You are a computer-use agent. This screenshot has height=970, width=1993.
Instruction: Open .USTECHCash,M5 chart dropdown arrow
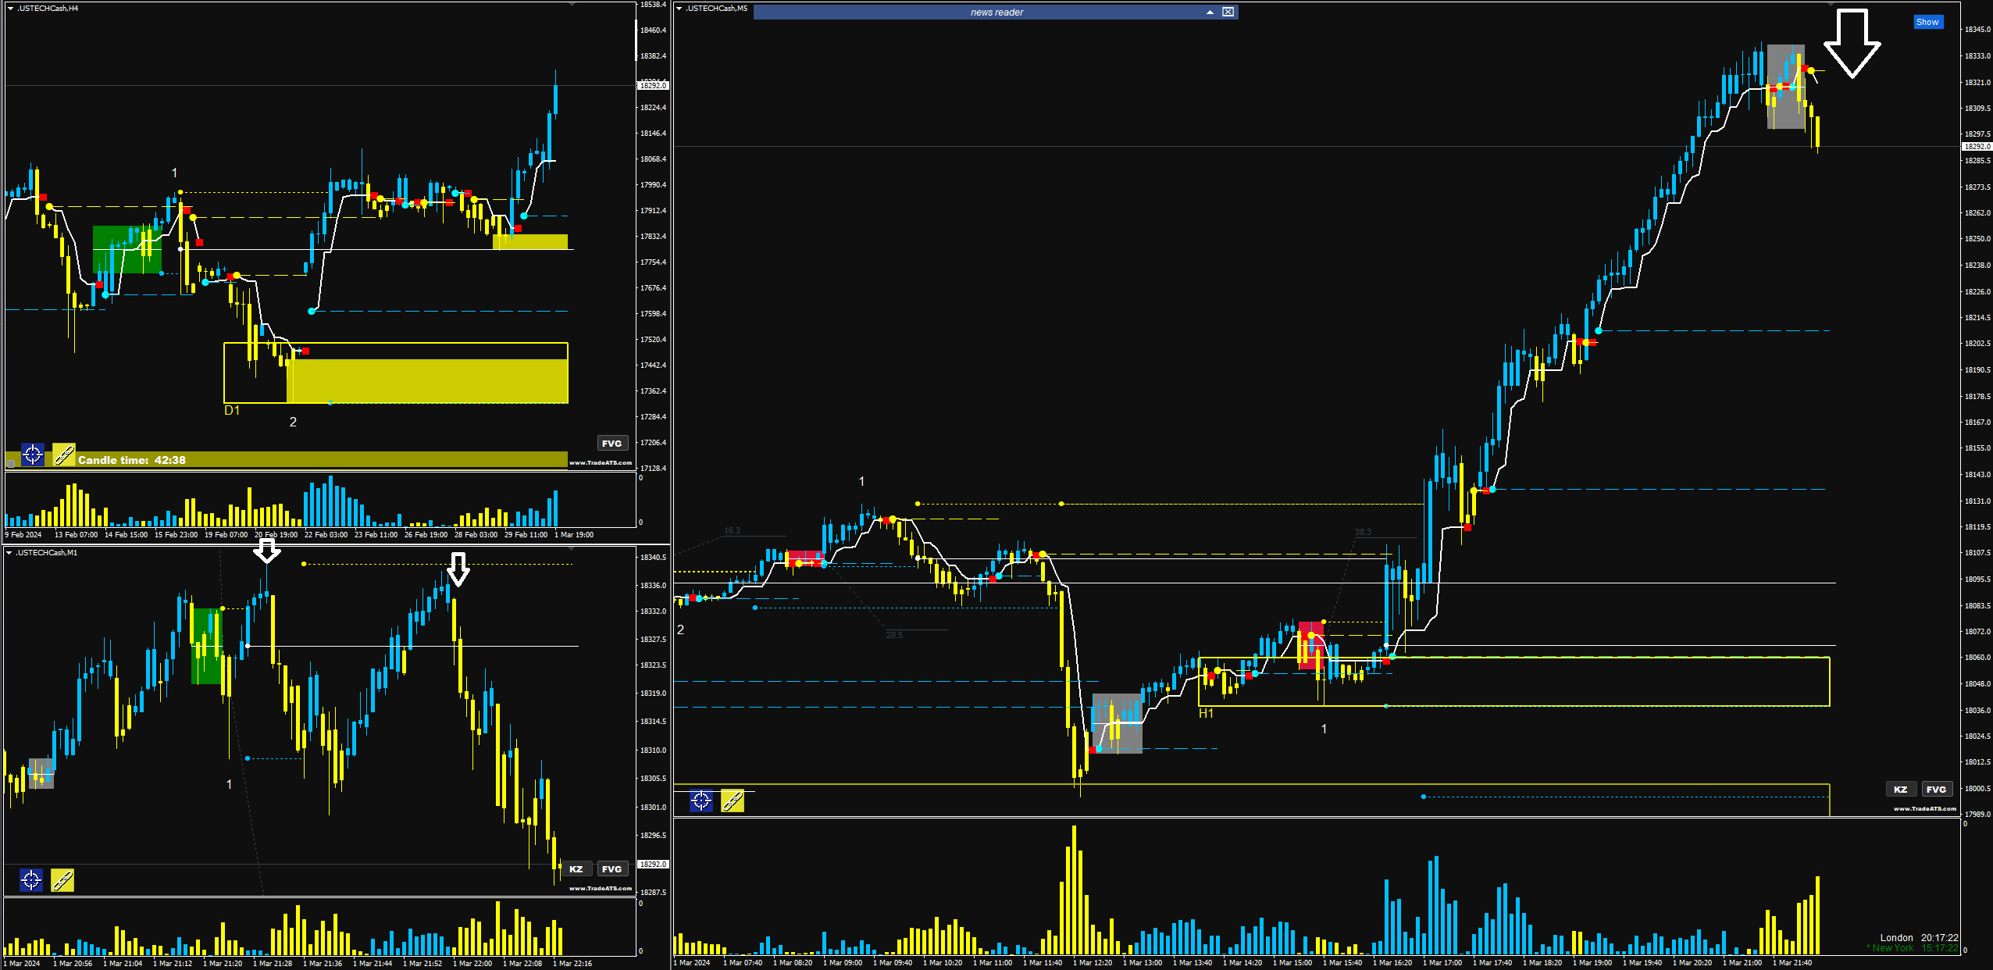(679, 8)
